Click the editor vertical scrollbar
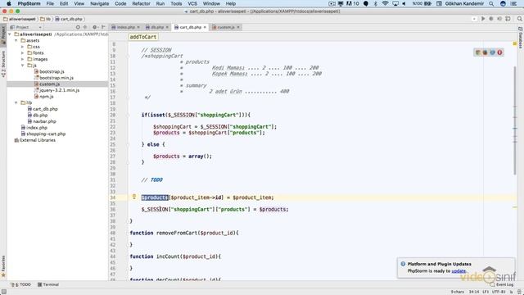This screenshot has height=295, width=524. click(515, 120)
